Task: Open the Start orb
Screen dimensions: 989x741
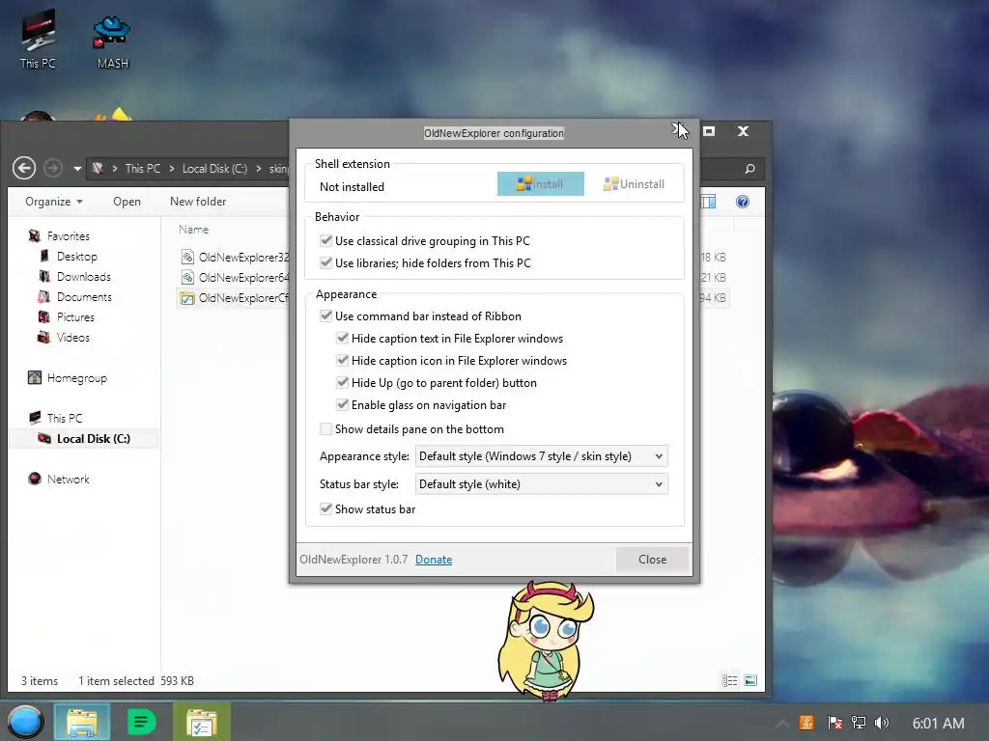Action: pyautogui.click(x=25, y=722)
